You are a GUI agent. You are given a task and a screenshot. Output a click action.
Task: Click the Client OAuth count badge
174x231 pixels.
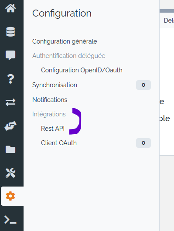click(143, 143)
